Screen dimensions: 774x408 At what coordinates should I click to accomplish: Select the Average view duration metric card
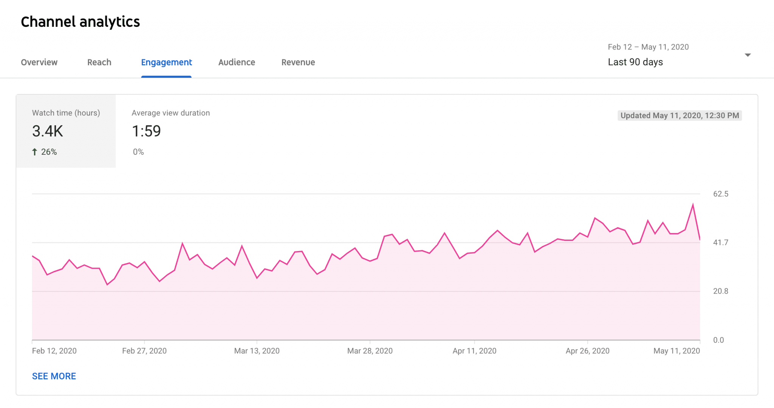[x=171, y=131]
